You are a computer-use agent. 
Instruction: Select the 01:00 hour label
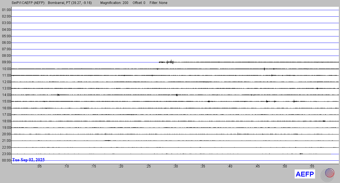click(6, 10)
